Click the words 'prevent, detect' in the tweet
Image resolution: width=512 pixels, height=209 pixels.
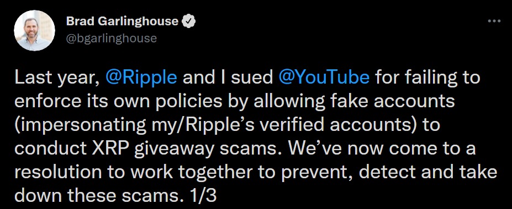(349, 172)
